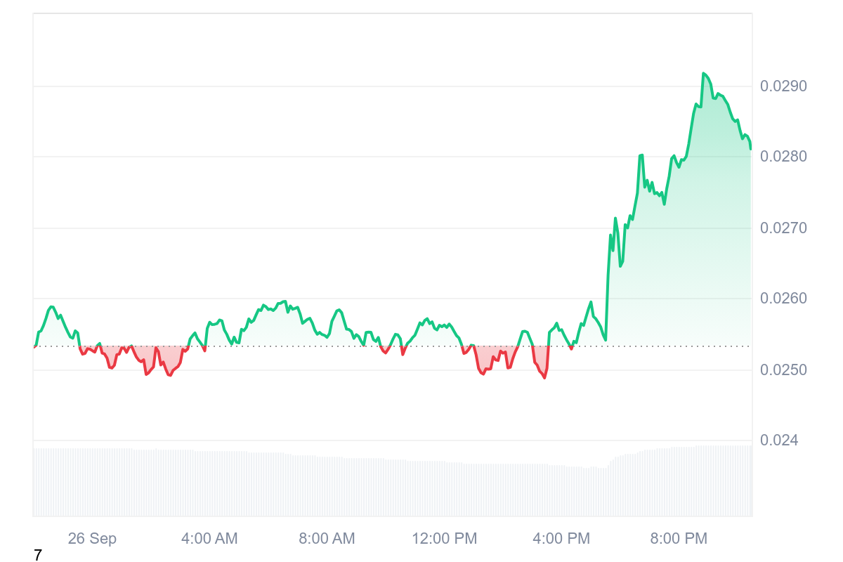
Task: Click the 0.0270 price axis label
Action: coord(783,228)
